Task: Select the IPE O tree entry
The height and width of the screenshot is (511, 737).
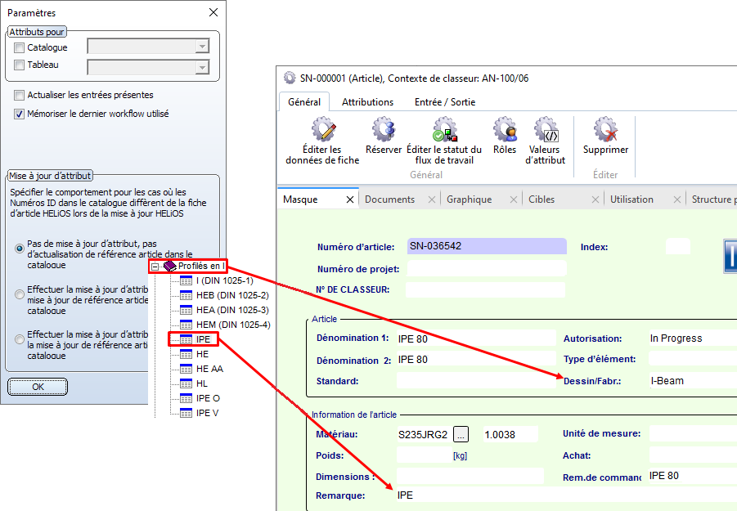Action: pyautogui.click(x=208, y=398)
